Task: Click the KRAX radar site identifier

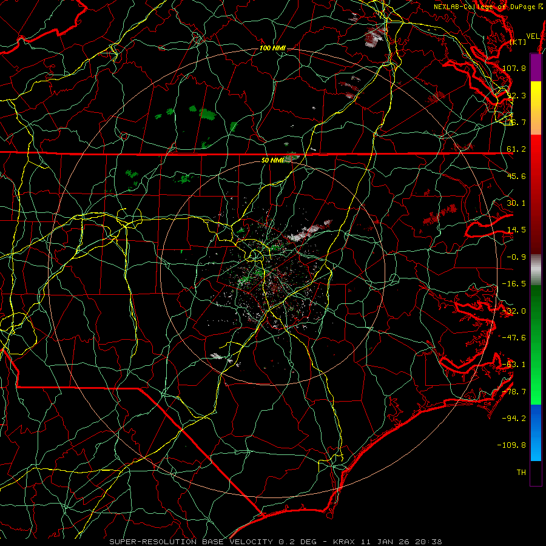Action: coord(343,542)
